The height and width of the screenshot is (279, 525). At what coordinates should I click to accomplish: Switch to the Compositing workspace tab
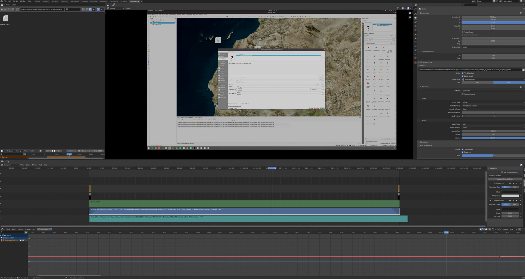(x=114, y=1)
